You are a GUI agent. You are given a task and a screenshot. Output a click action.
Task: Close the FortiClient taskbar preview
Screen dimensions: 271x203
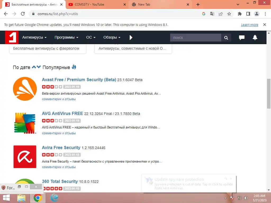[36, 187]
